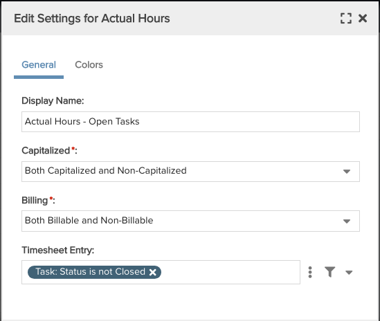This screenshot has width=380, height=321.
Task: Switch to the General tab
Action: (39, 65)
